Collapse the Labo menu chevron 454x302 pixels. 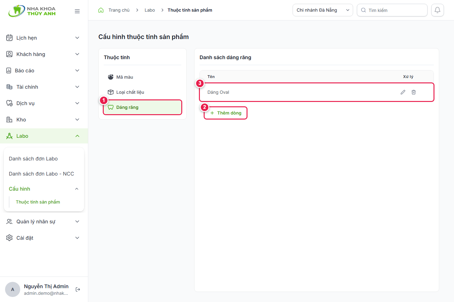(77, 136)
